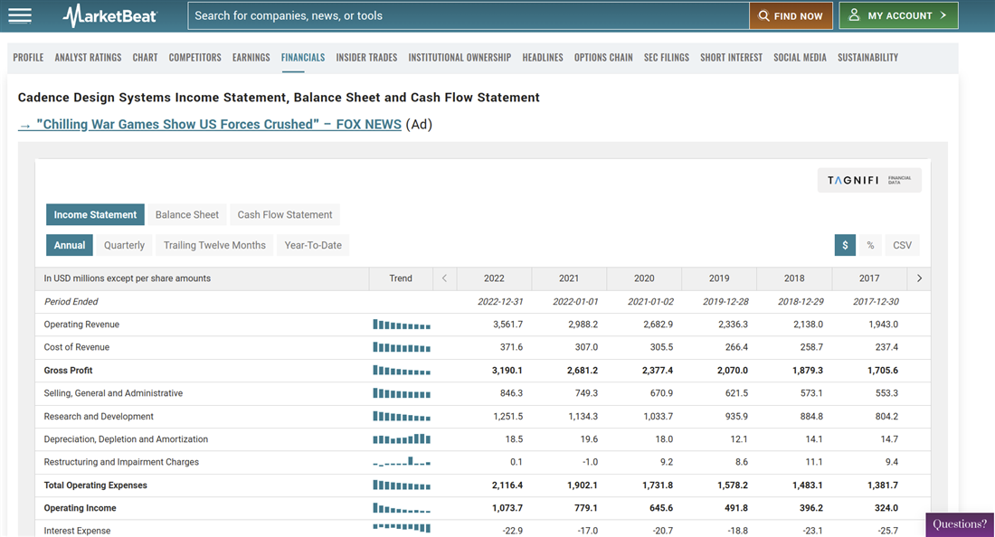Click the Operating Revenue trend sparkline
The image size is (995, 537).
click(x=401, y=325)
